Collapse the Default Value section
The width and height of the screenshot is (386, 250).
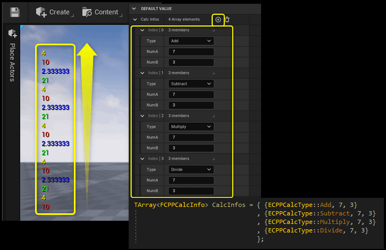[x=134, y=9]
